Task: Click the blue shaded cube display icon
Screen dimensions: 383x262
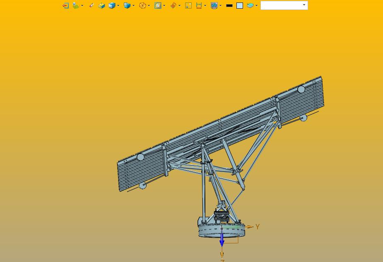Action: coord(112,6)
